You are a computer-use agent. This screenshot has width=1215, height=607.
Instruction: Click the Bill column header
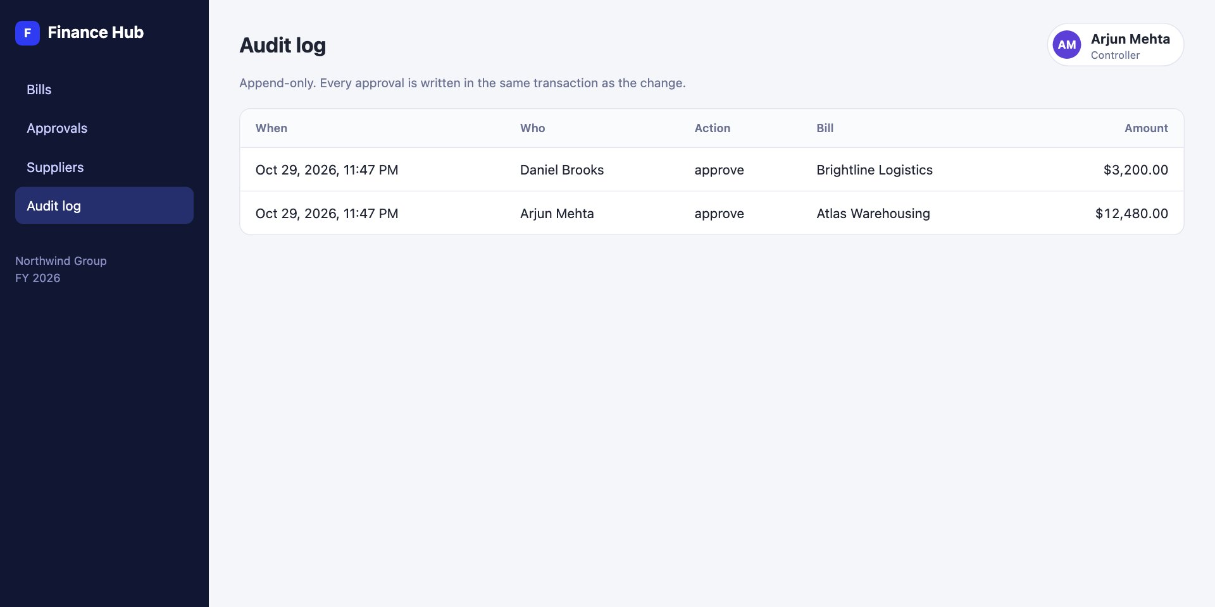[x=825, y=128]
